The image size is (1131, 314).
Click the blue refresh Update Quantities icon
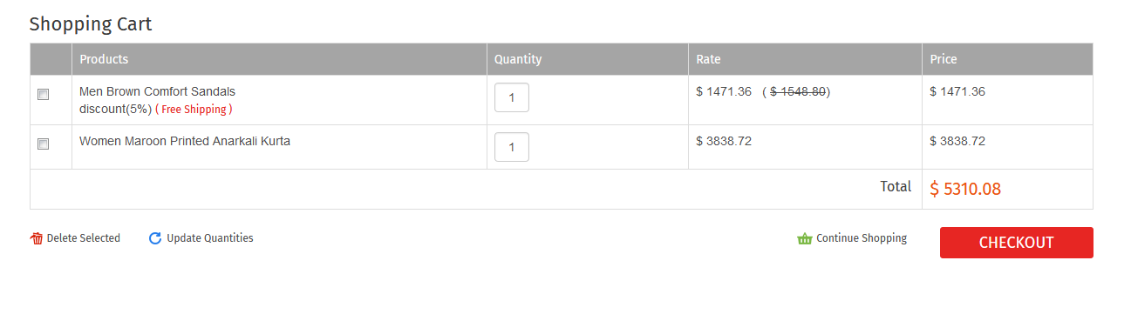pyautogui.click(x=155, y=238)
